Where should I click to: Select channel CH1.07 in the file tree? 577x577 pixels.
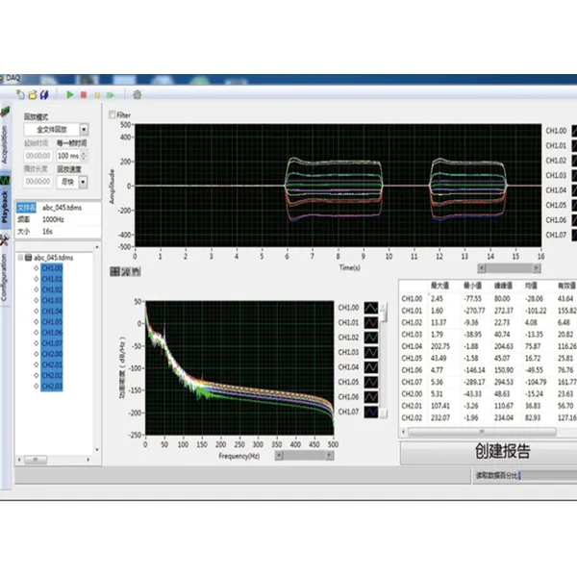pyautogui.click(x=52, y=343)
